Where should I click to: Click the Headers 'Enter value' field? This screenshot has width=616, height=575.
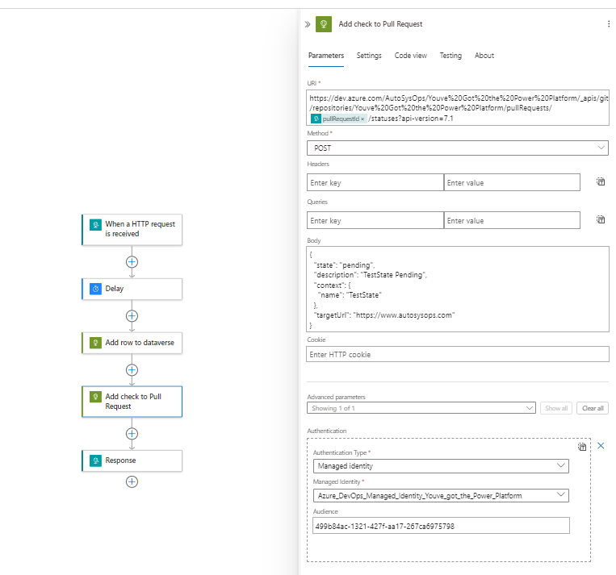point(512,182)
